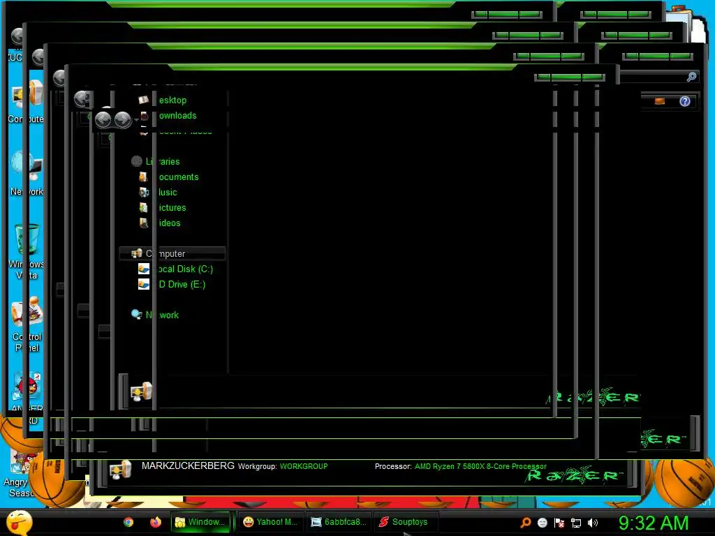Click the WORKGROUP value
Viewport: 715px width, 536px height.
coord(304,466)
